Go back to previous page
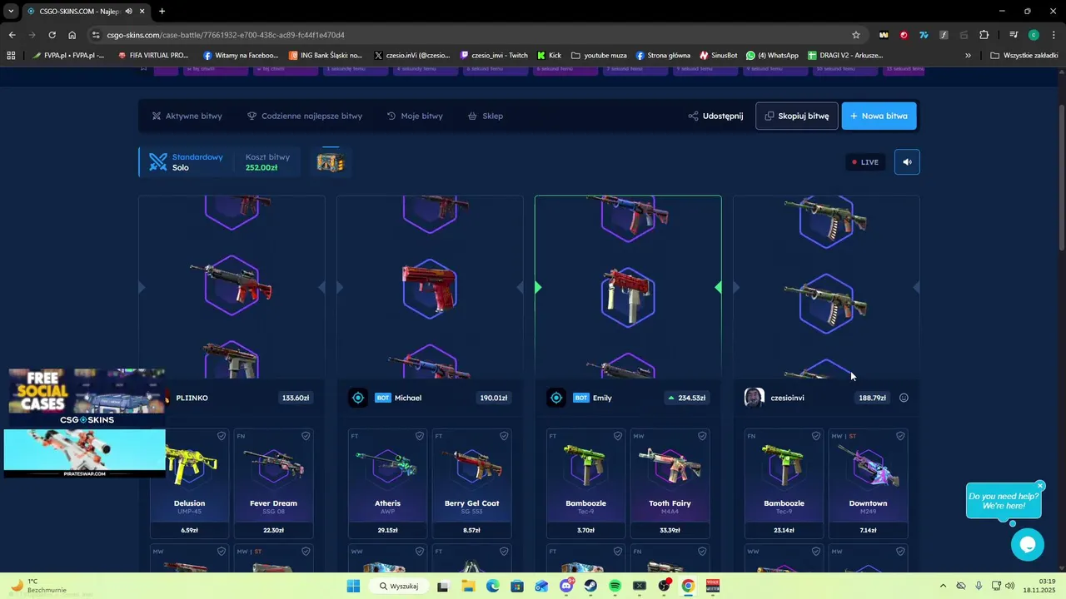Screen dimensions: 1066x599 [x=12, y=35]
